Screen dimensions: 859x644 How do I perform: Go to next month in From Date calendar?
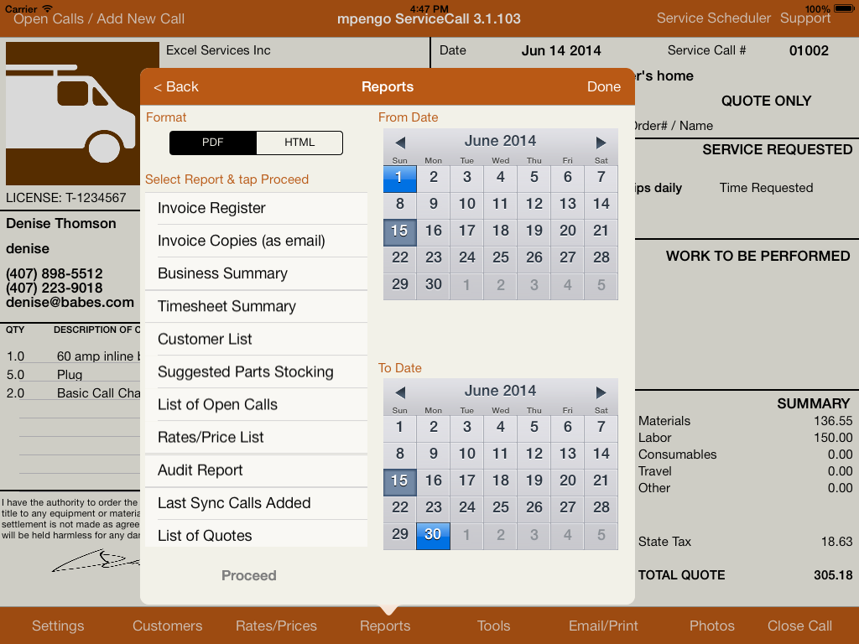tap(601, 142)
